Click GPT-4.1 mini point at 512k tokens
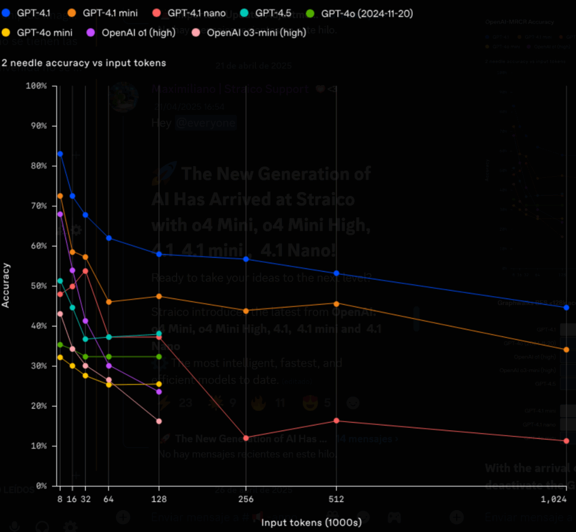The height and width of the screenshot is (532, 576). pos(336,303)
